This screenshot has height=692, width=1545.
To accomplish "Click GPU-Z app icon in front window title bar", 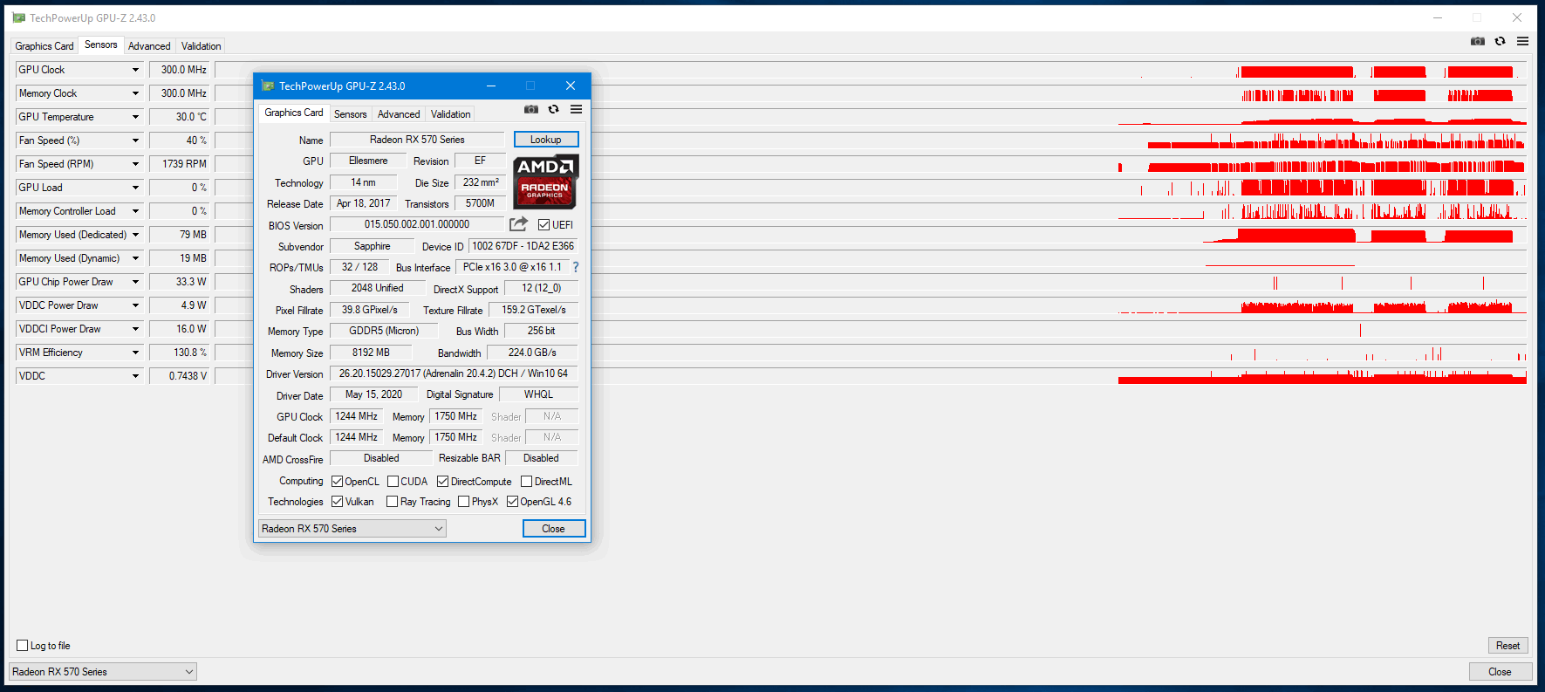I will 268,86.
